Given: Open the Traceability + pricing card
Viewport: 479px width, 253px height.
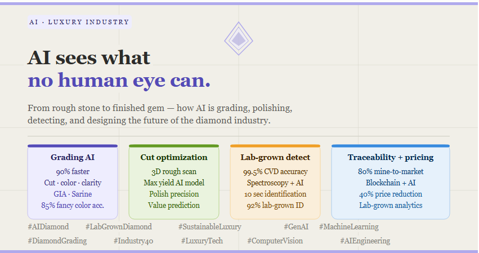Looking at the screenshot, I should click(391, 182).
